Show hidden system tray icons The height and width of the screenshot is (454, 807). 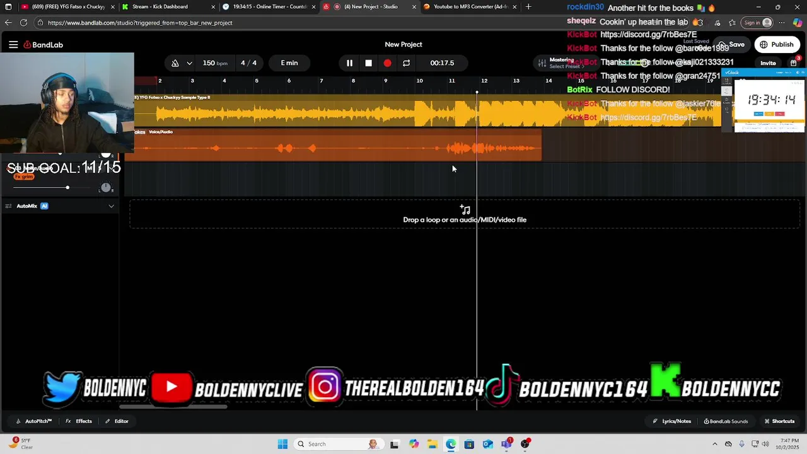[715, 444]
